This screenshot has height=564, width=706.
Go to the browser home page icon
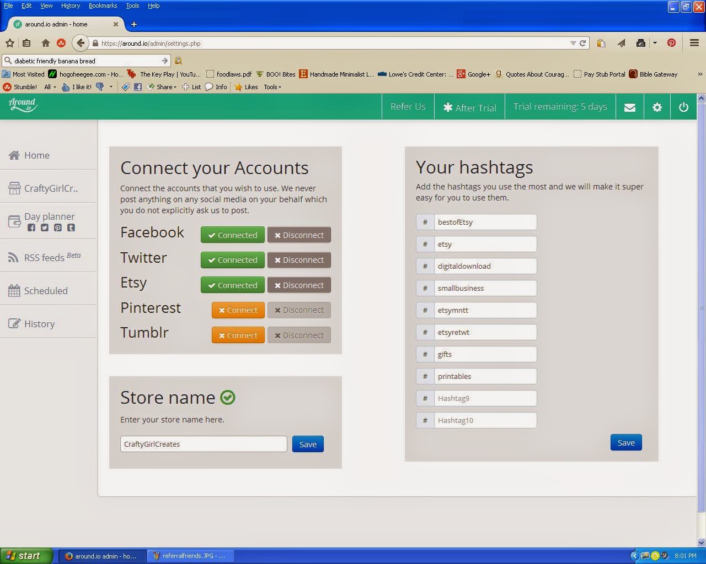click(x=46, y=43)
